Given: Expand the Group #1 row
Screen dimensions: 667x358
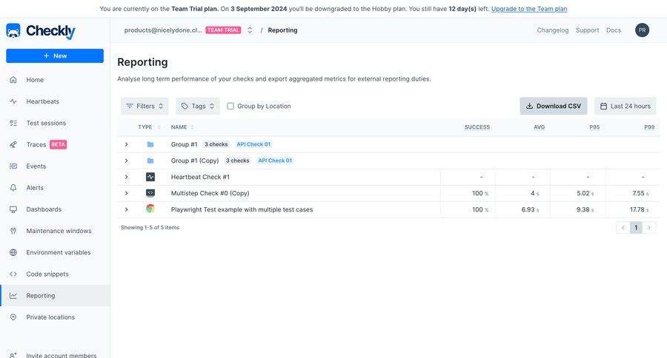Looking at the screenshot, I should (127, 144).
